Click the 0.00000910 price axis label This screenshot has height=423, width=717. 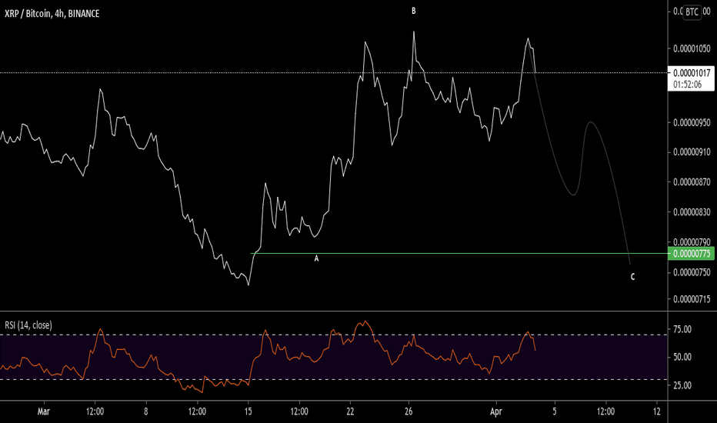pos(692,152)
